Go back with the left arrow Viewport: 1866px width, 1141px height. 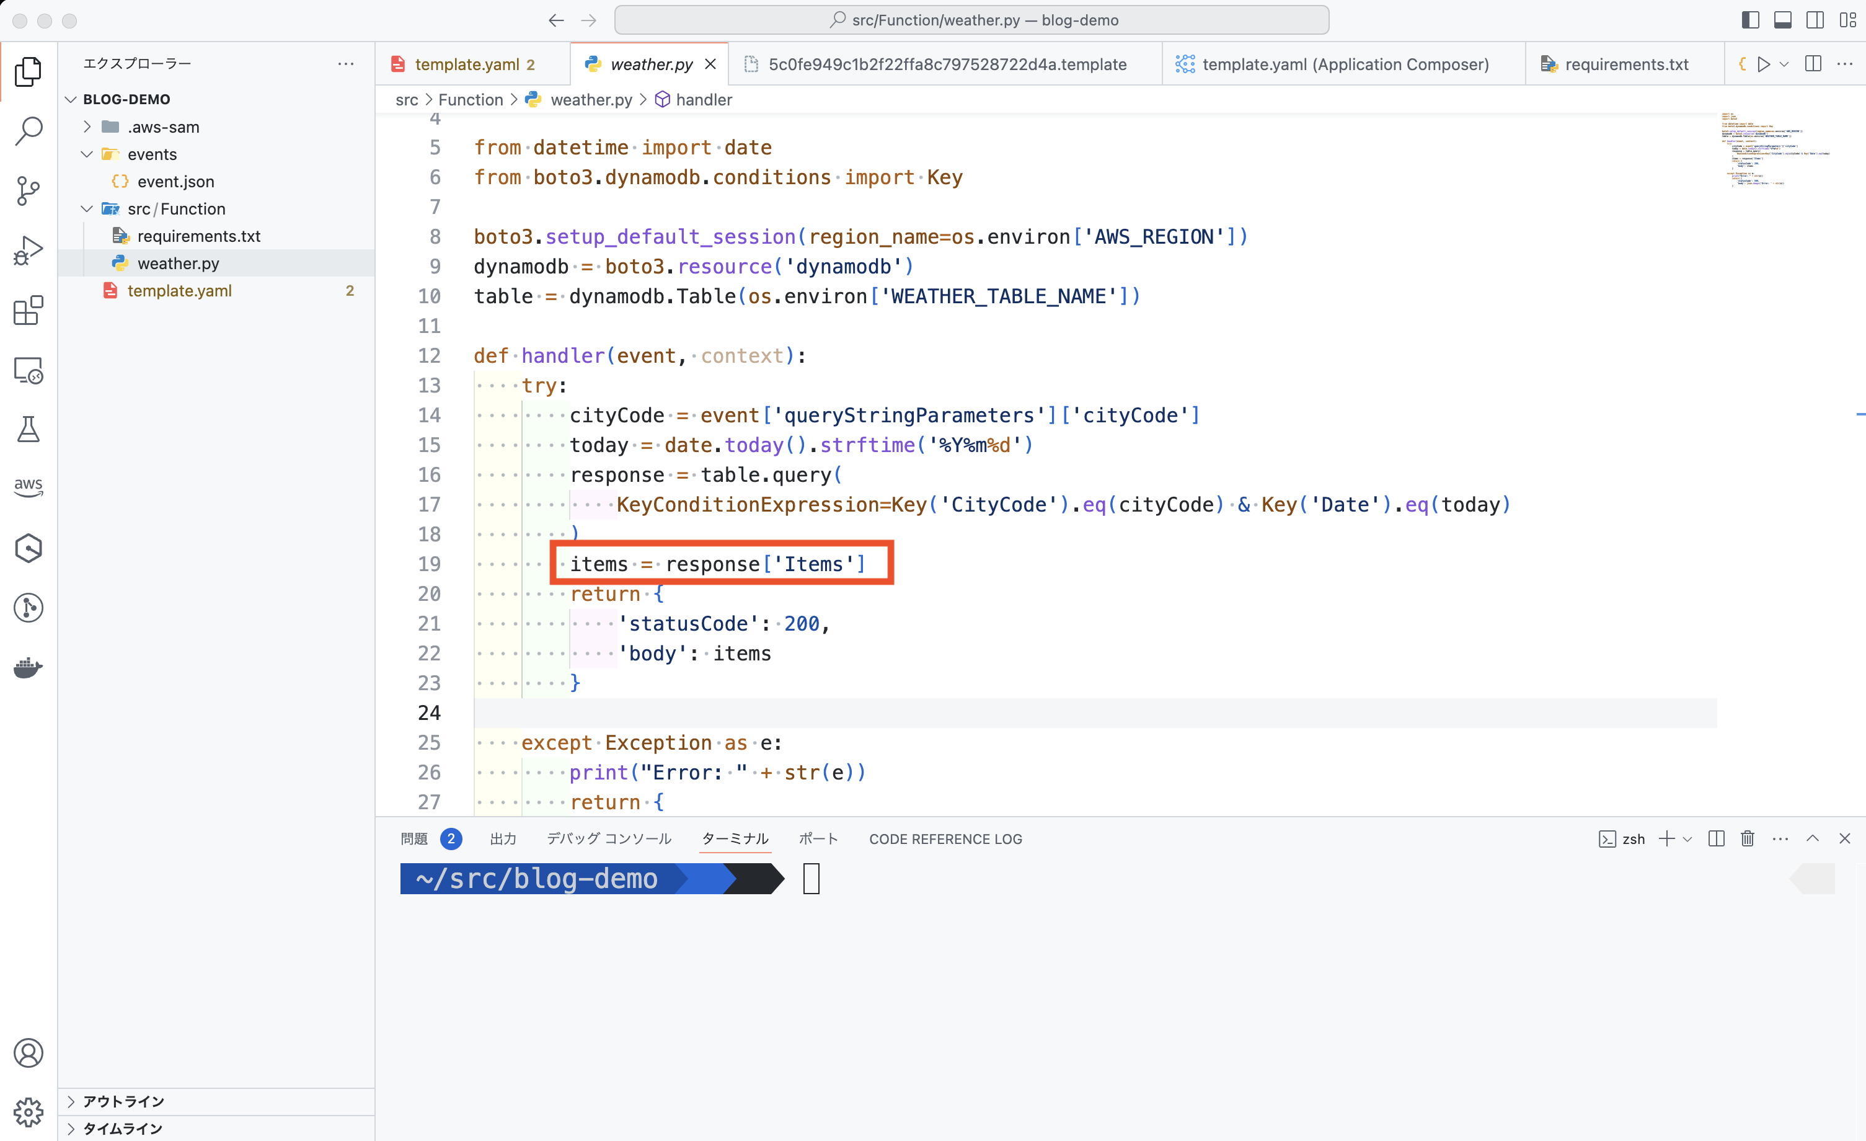[x=556, y=20]
